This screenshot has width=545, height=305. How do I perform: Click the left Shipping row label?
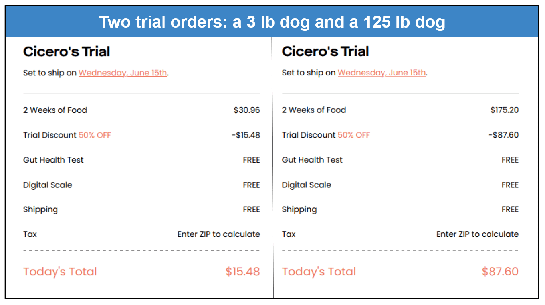[x=40, y=210]
